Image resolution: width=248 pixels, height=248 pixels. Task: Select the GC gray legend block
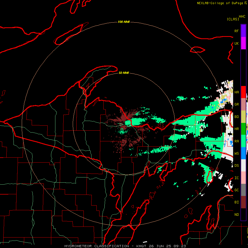pyautogui.click(x=243, y=190)
